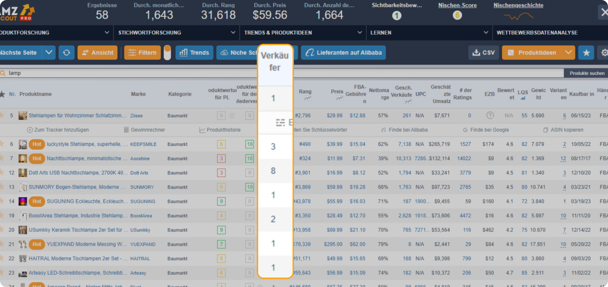Toggle the favorite star for row 14
The height and width of the screenshot is (287, 608).
[x=2, y=201]
